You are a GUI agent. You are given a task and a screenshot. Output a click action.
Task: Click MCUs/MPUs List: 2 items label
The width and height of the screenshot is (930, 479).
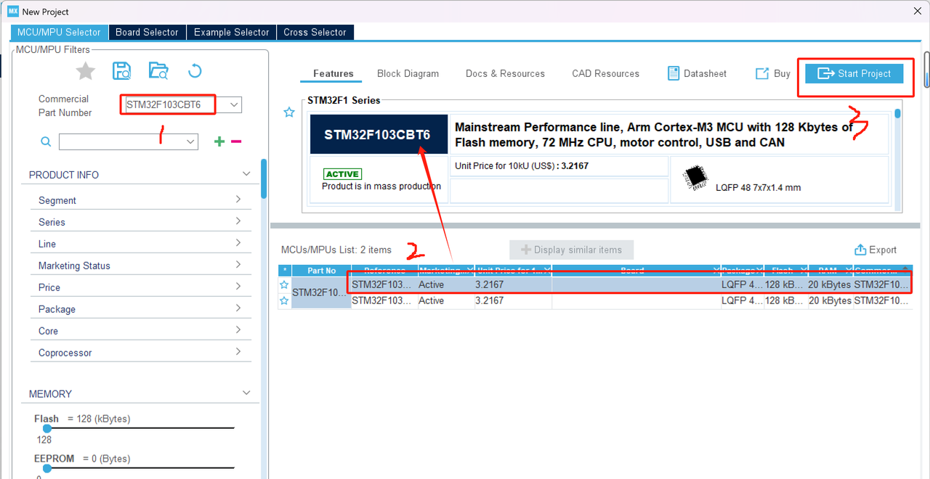[x=336, y=250]
